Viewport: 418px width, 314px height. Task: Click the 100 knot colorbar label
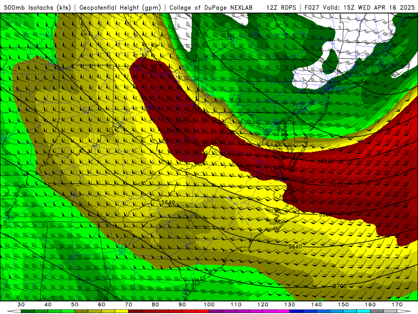pyautogui.click(x=209, y=305)
